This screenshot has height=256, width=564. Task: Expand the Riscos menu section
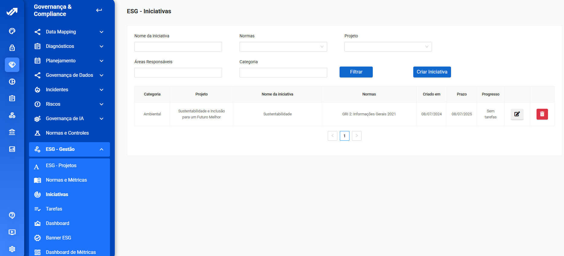click(69, 104)
